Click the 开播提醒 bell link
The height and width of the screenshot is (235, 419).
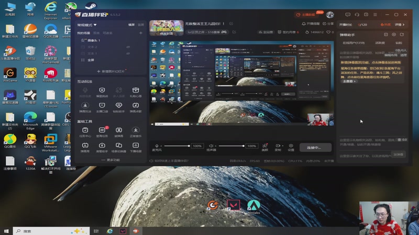(x=311, y=23)
